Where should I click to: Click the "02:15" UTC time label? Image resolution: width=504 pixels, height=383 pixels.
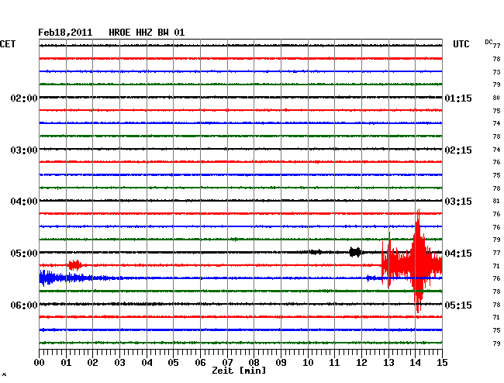tap(458, 150)
